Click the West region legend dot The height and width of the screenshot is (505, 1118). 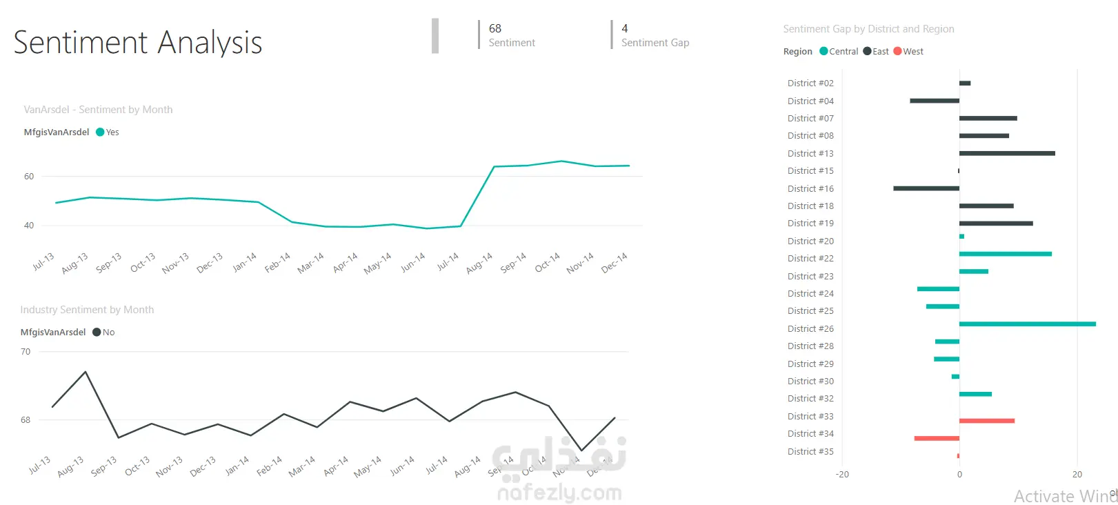(897, 51)
